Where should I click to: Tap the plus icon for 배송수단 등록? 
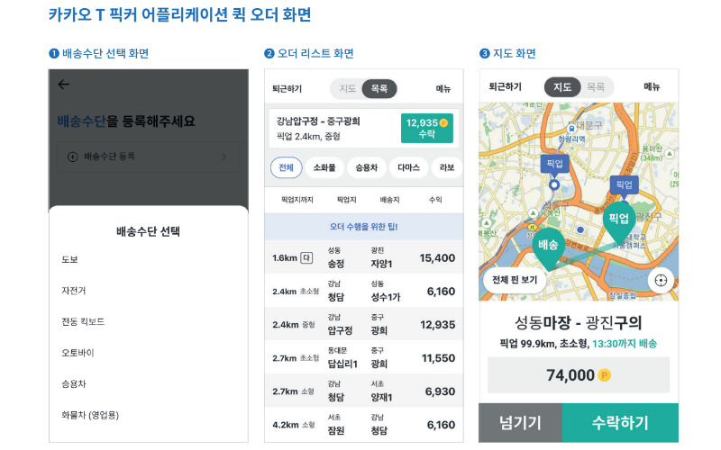pos(72,157)
